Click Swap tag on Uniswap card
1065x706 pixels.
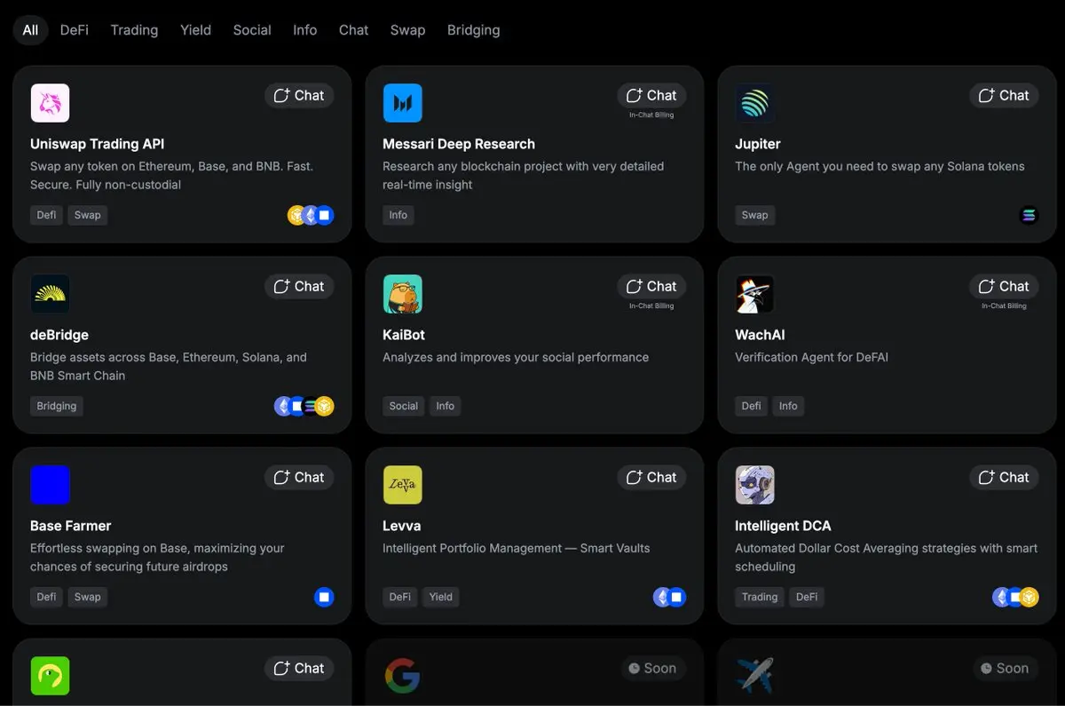(x=87, y=215)
